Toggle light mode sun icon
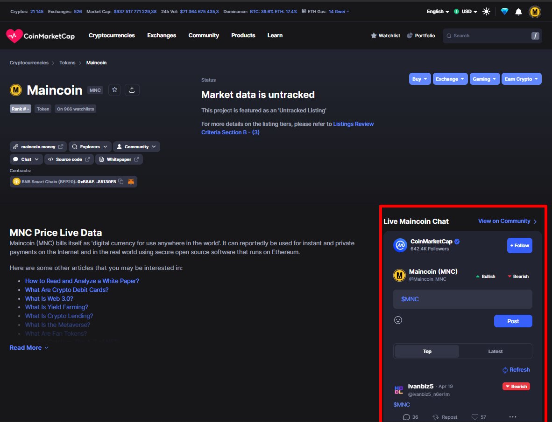The width and height of the screenshot is (552, 422). 486,12
